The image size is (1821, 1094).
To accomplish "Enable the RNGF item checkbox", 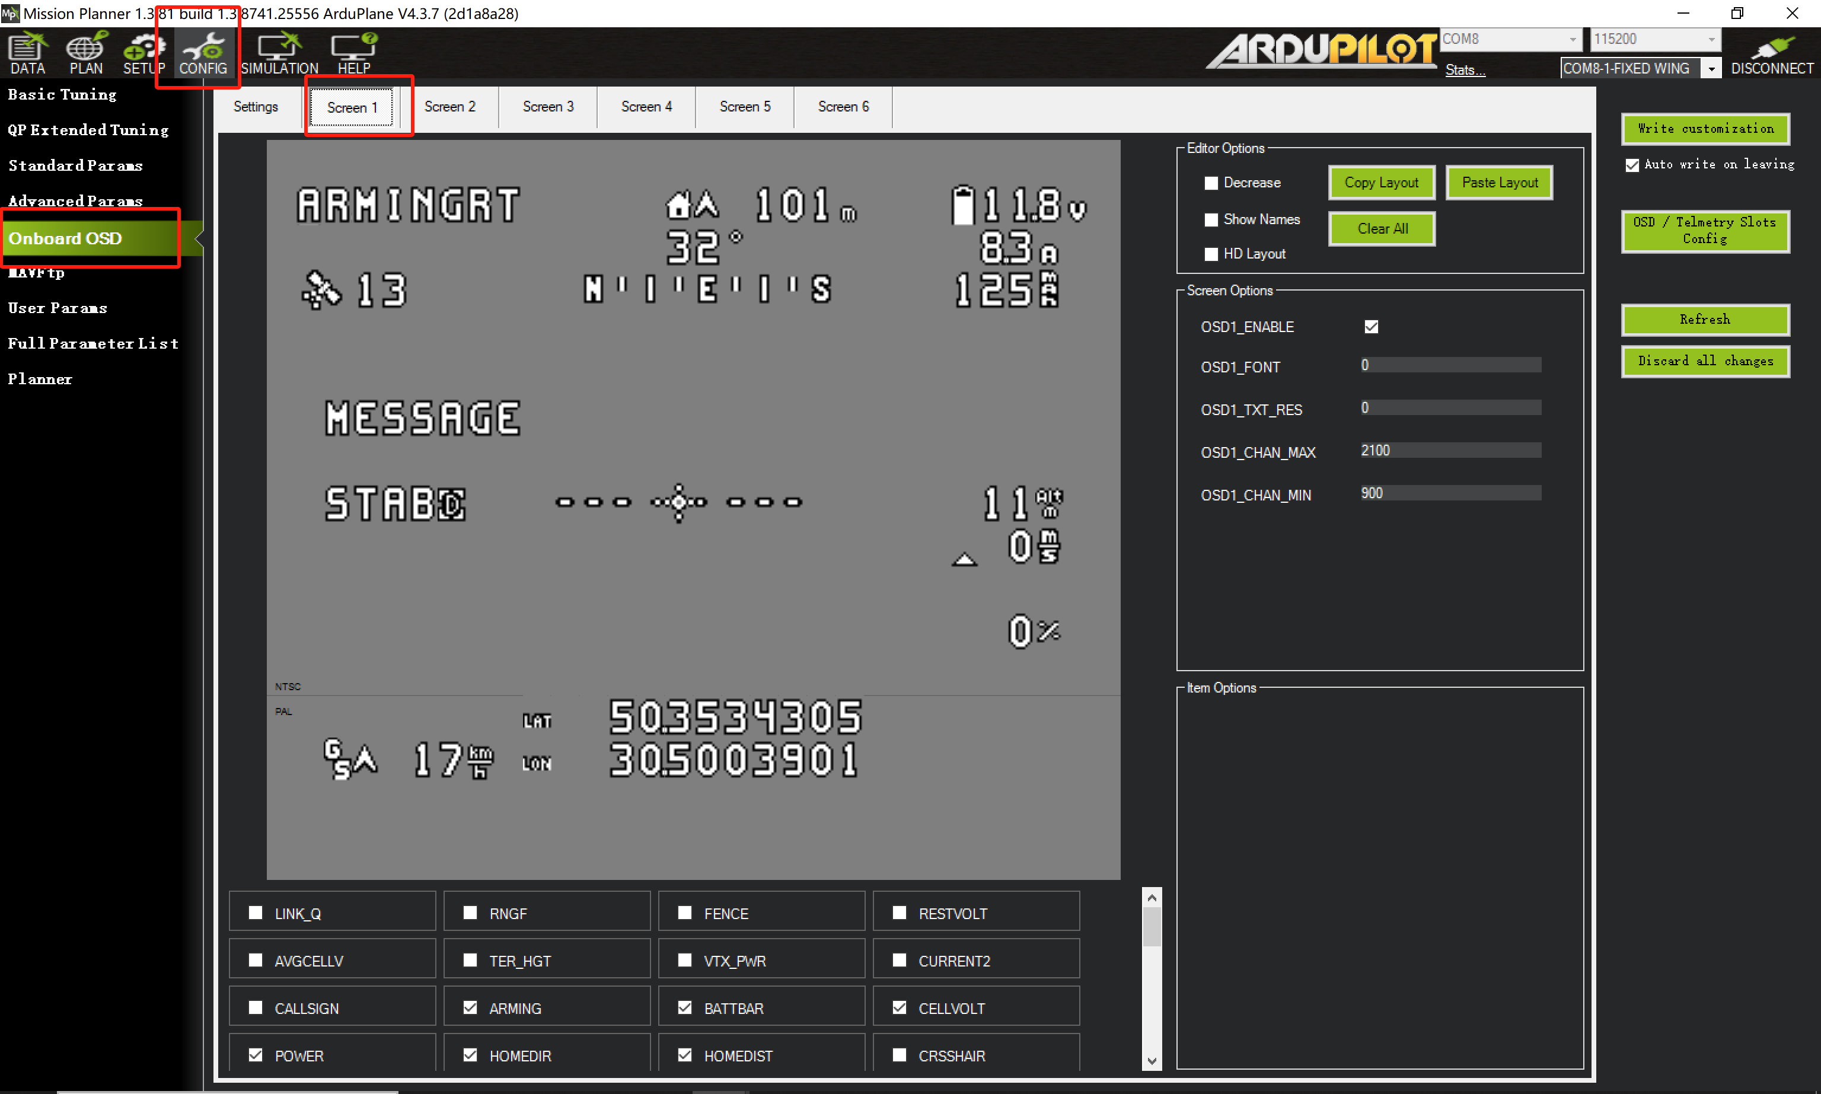I will (x=470, y=913).
